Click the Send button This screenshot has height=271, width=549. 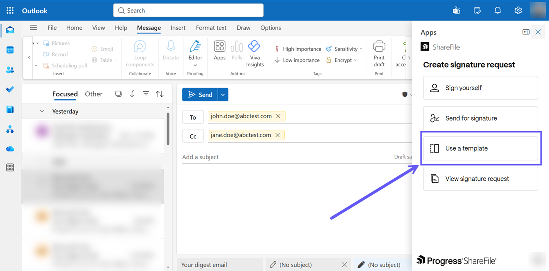200,94
